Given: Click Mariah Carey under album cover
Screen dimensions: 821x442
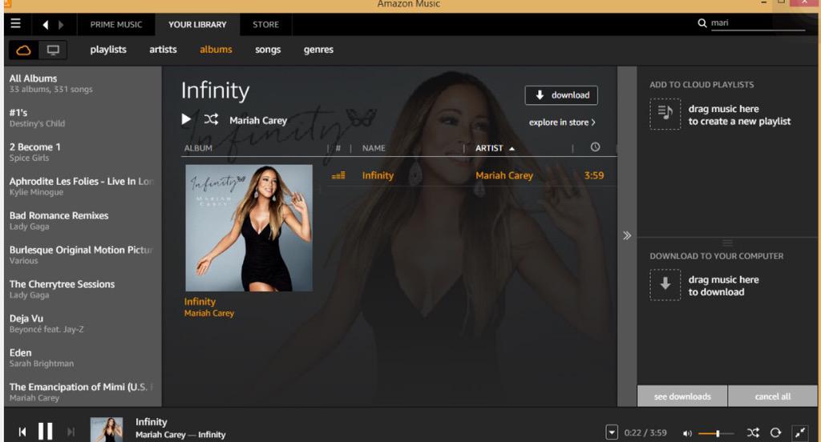Looking at the screenshot, I should pyautogui.click(x=209, y=313).
